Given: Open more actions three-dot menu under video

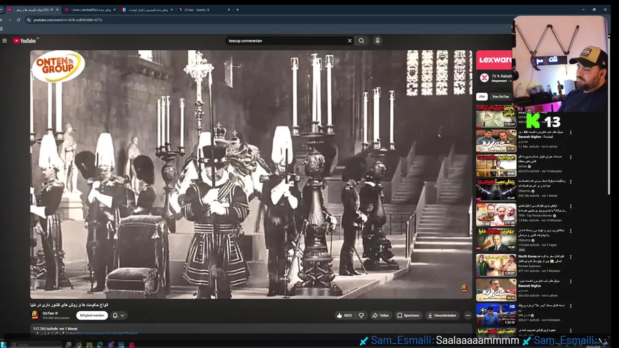Looking at the screenshot, I should pos(468,316).
